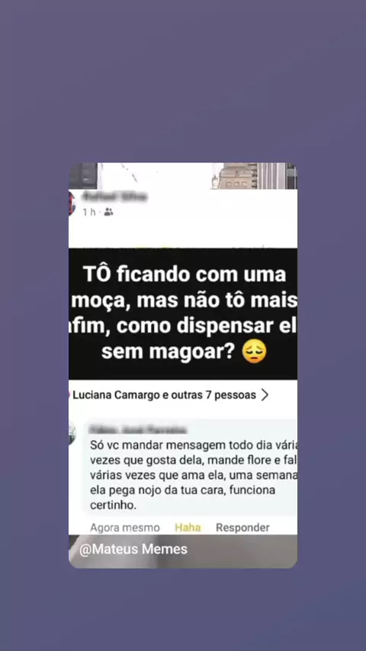366x651 pixels.
Task: Click the blurred gray strip behind the watermark
Action: (183, 551)
